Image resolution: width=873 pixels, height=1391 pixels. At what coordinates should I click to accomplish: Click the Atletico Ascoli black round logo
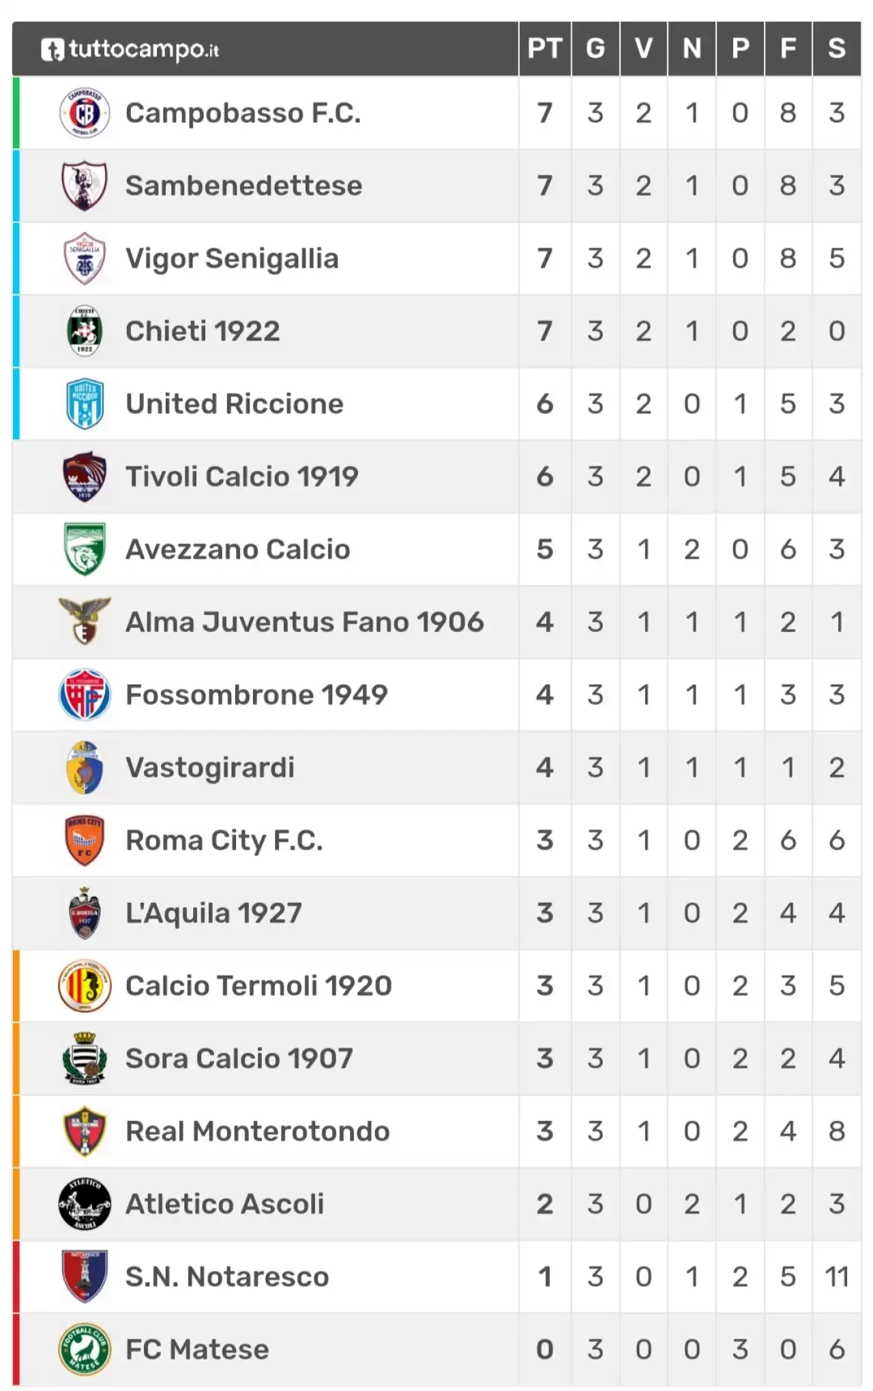pos(85,1204)
